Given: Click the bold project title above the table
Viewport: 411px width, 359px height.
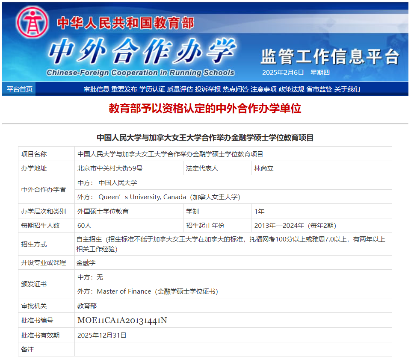Looking at the screenshot, I should coord(205,138).
